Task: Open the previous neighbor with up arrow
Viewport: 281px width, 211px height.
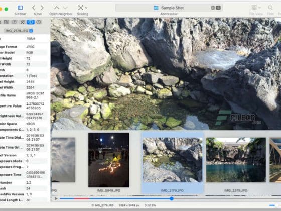Action: tap(57, 8)
